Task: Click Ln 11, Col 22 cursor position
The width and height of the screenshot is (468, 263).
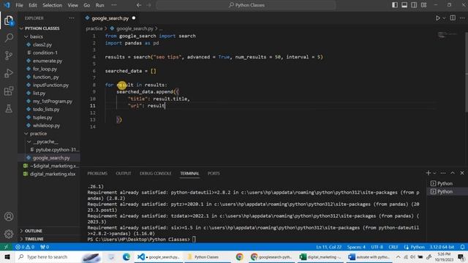Action: coord(328,247)
